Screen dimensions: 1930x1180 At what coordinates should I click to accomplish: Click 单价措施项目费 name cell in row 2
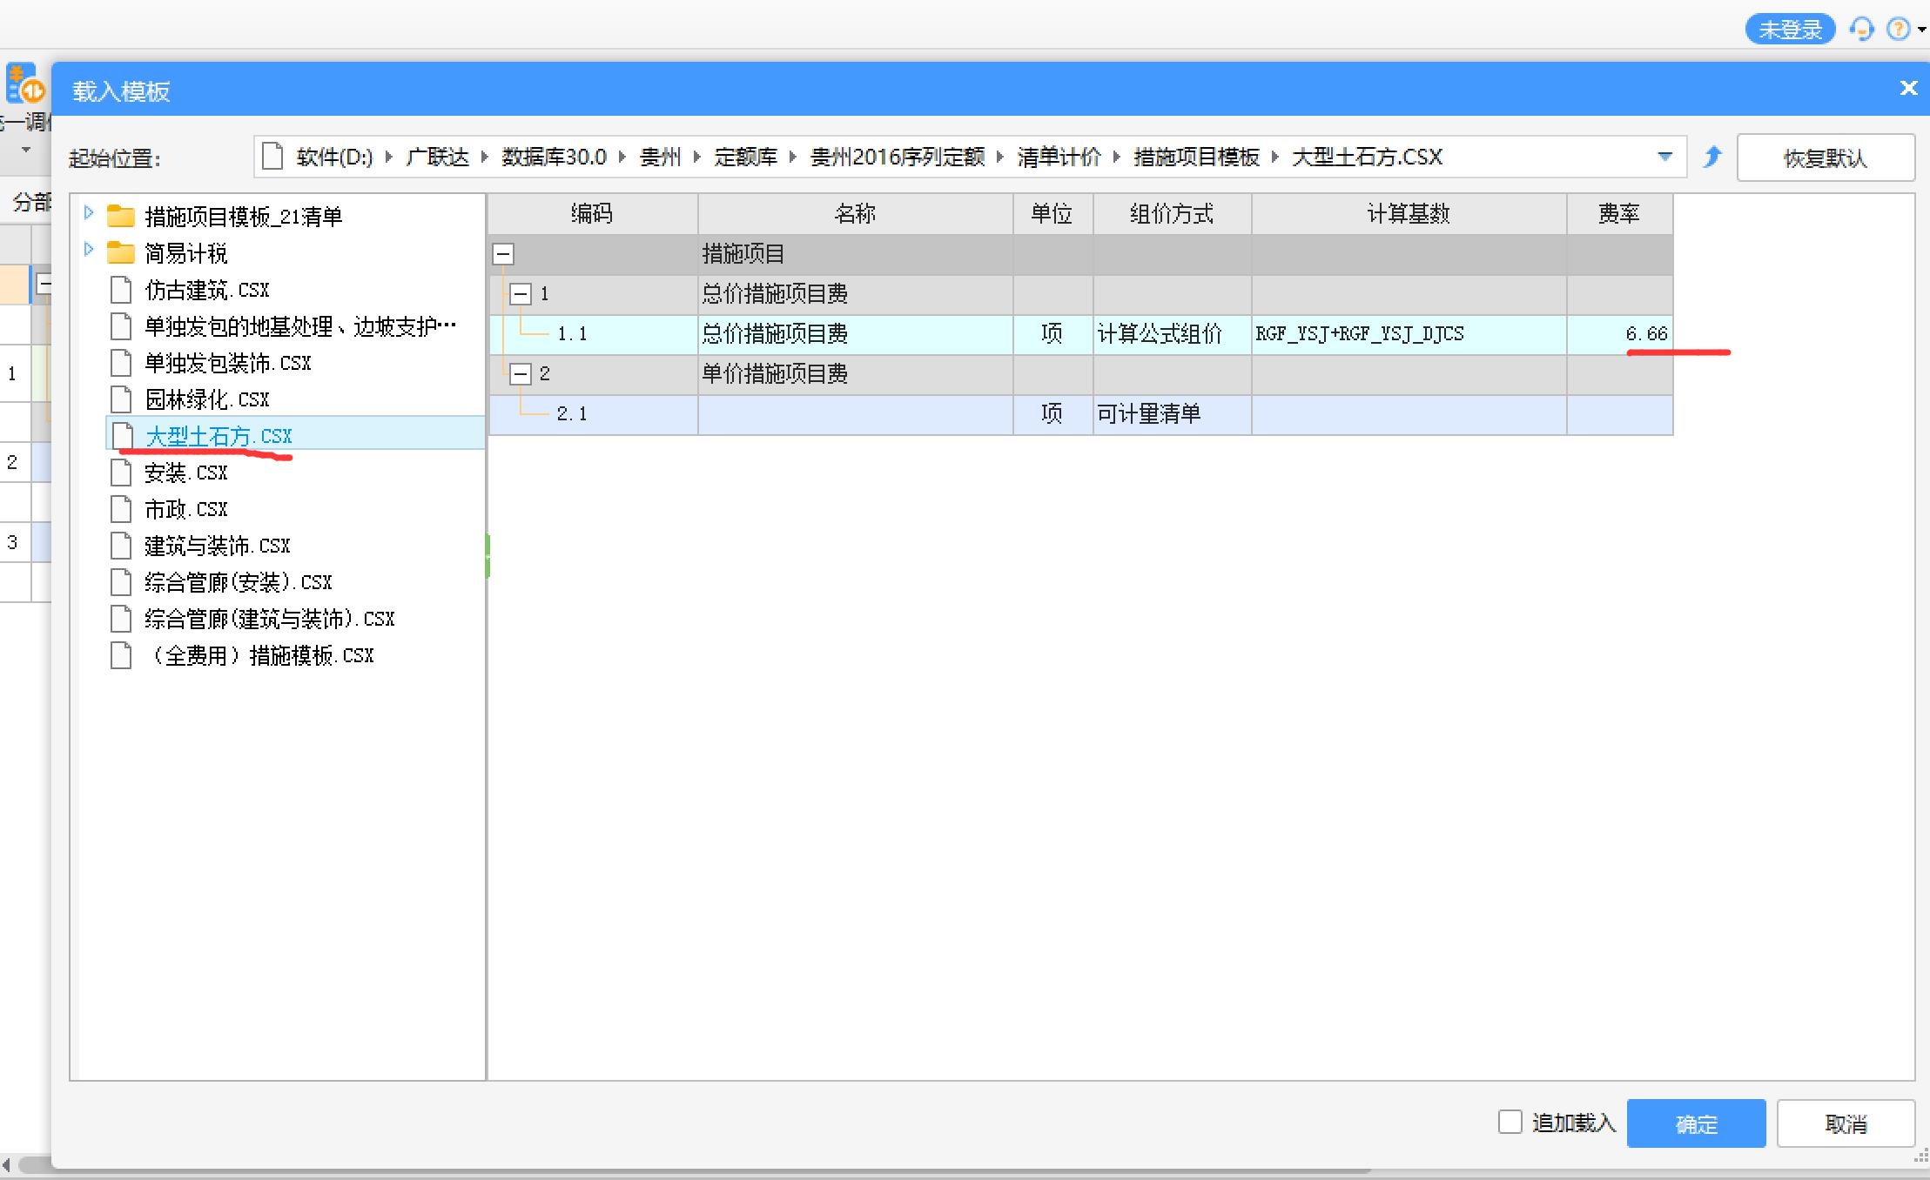[x=855, y=374]
